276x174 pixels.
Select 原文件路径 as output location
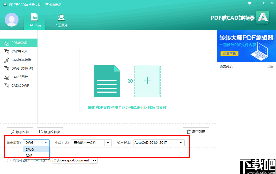click(8, 160)
